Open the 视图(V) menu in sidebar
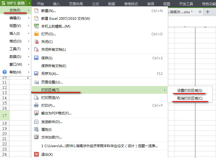This screenshot has width=216, height=158. click(x=15, y=26)
